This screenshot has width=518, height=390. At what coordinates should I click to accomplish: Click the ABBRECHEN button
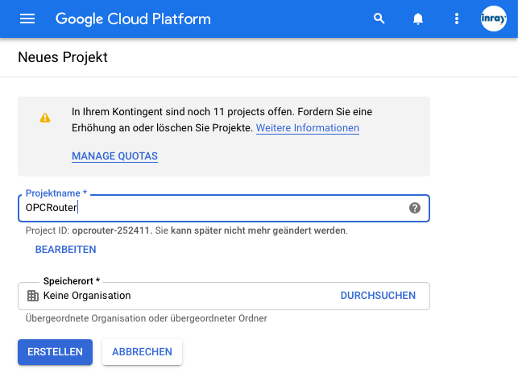coord(142,352)
